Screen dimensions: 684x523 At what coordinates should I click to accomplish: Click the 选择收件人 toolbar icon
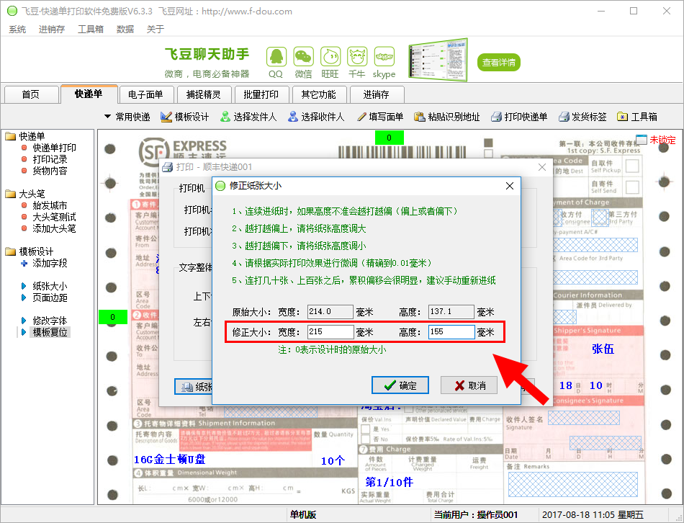pyautogui.click(x=293, y=117)
